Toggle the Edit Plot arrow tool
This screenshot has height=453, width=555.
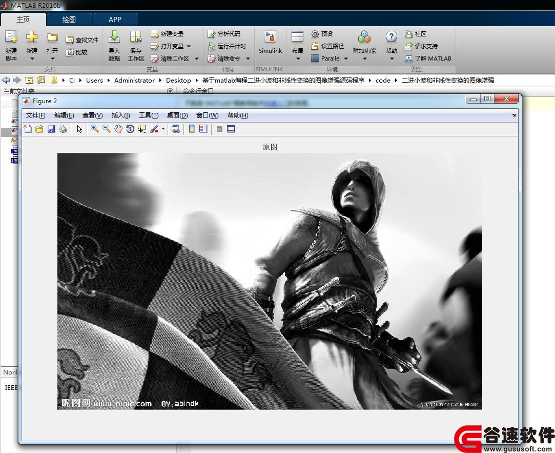point(79,129)
